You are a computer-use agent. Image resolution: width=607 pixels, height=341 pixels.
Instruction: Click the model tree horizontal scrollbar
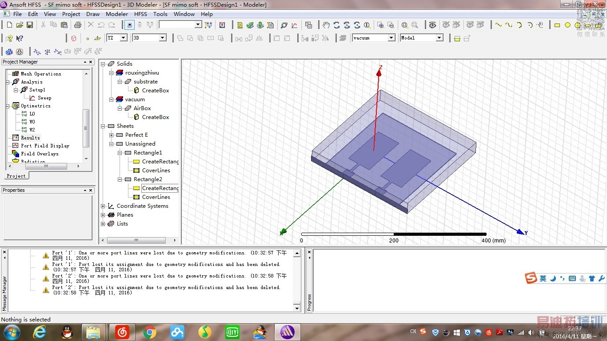(136, 240)
